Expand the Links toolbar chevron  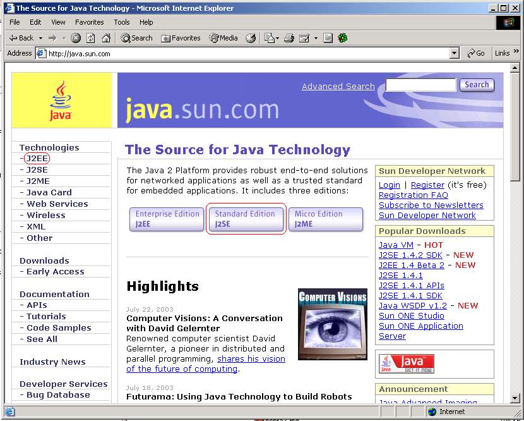tap(516, 51)
